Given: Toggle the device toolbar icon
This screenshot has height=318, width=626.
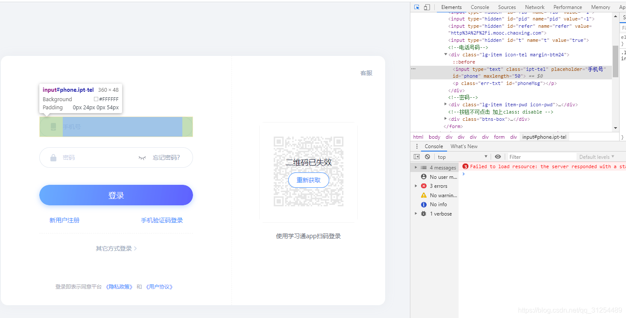Looking at the screenshot, I should [427, 7].
